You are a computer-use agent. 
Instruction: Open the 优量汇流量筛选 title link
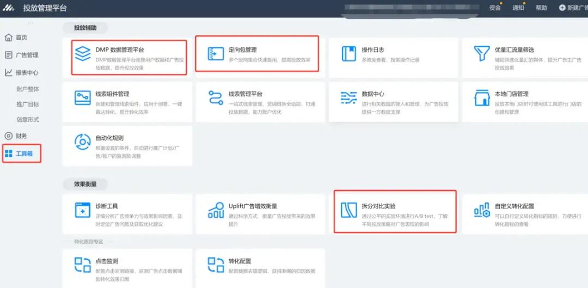(514, 50)
